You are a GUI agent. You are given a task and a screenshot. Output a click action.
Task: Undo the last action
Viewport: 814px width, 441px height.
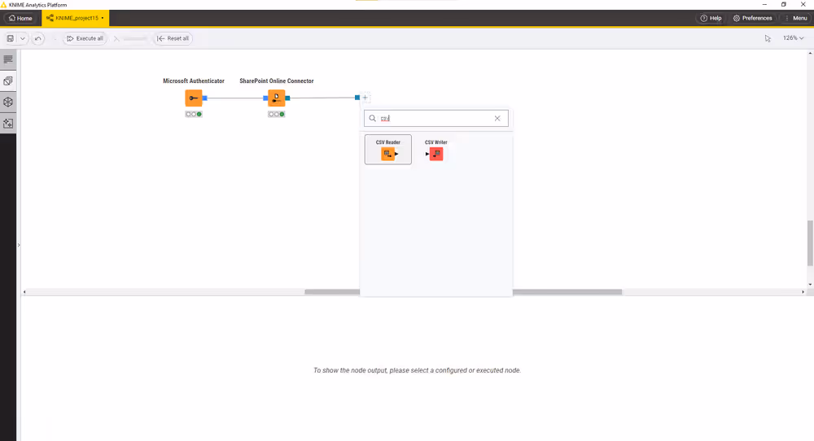click(x=38, y=38)
